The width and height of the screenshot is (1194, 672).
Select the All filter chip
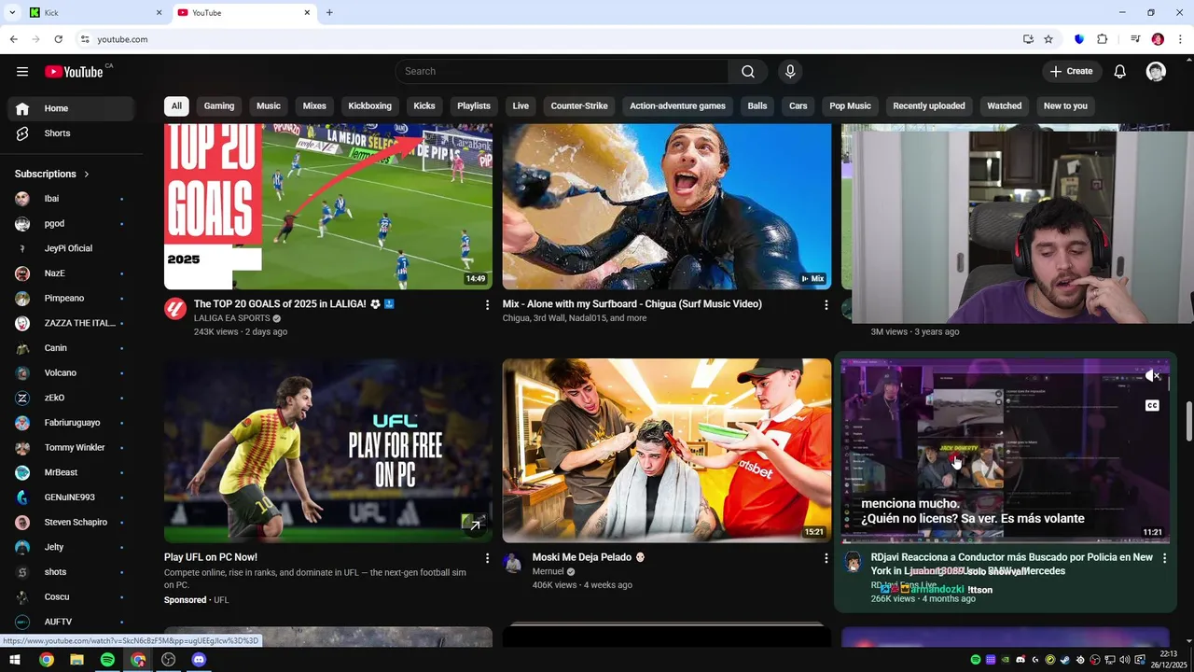176,106
